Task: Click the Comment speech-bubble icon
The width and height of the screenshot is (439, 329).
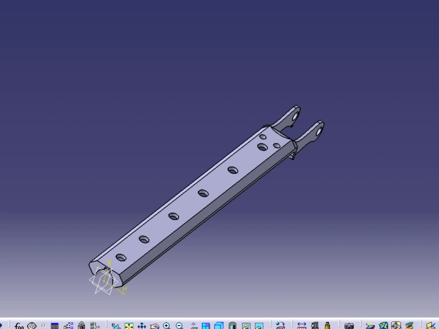Action: pos(32,326)
